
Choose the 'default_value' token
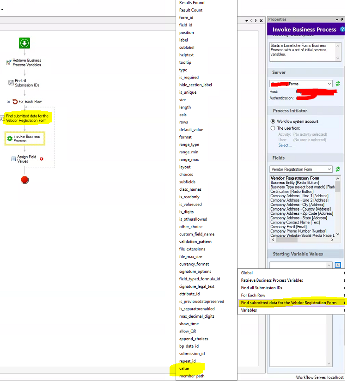tap(191, 130)
